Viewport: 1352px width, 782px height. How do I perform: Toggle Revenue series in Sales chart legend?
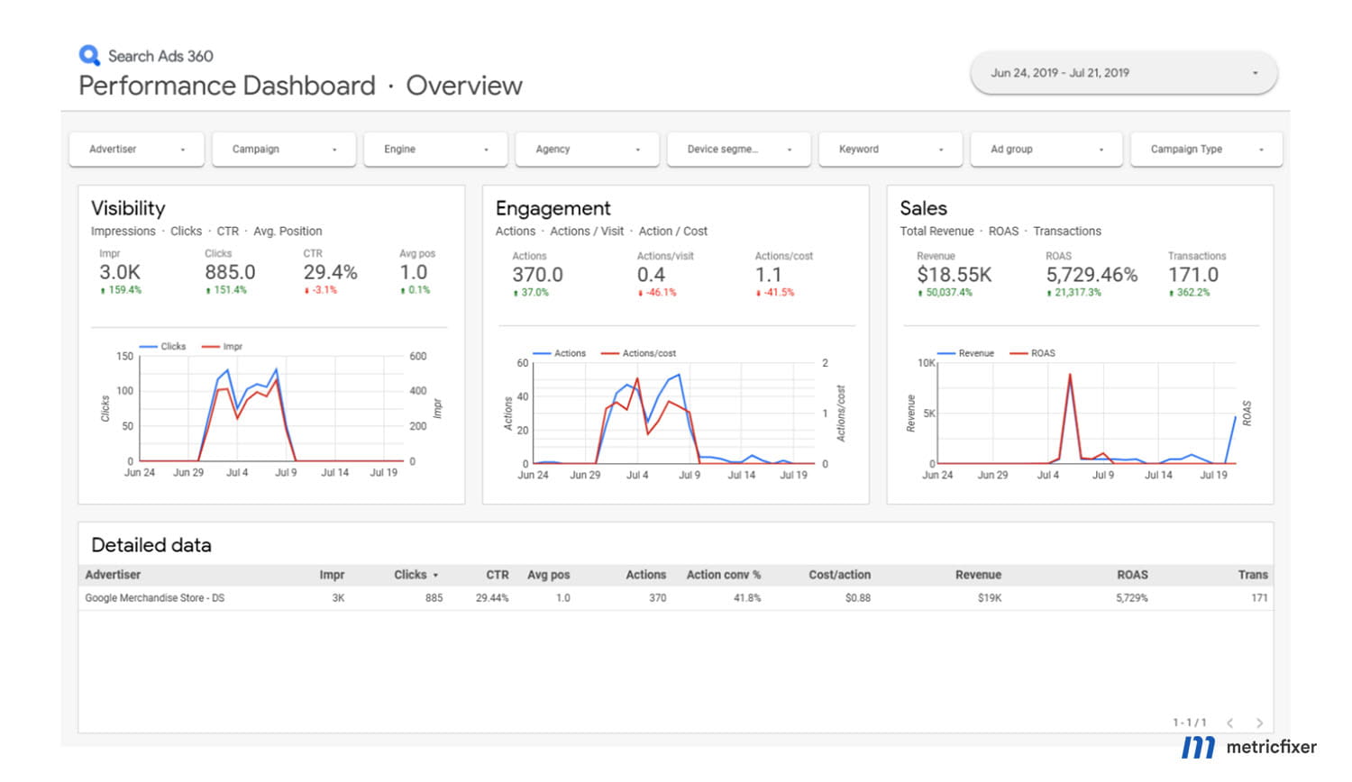[x=966, y=353]
